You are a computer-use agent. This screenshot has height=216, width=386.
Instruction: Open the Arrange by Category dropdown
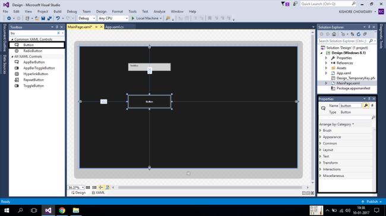[337, 124]
